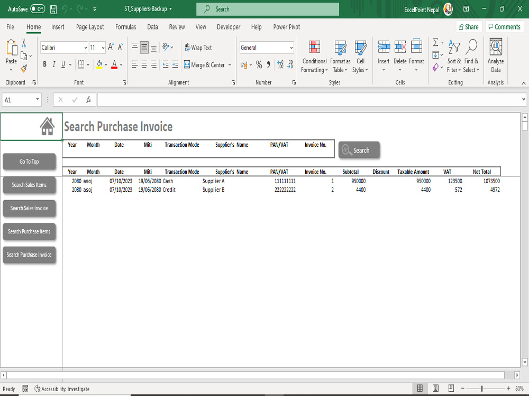Expand Format as Table menu
Viewport: 529px width, 396px height.
pos(340,56)
